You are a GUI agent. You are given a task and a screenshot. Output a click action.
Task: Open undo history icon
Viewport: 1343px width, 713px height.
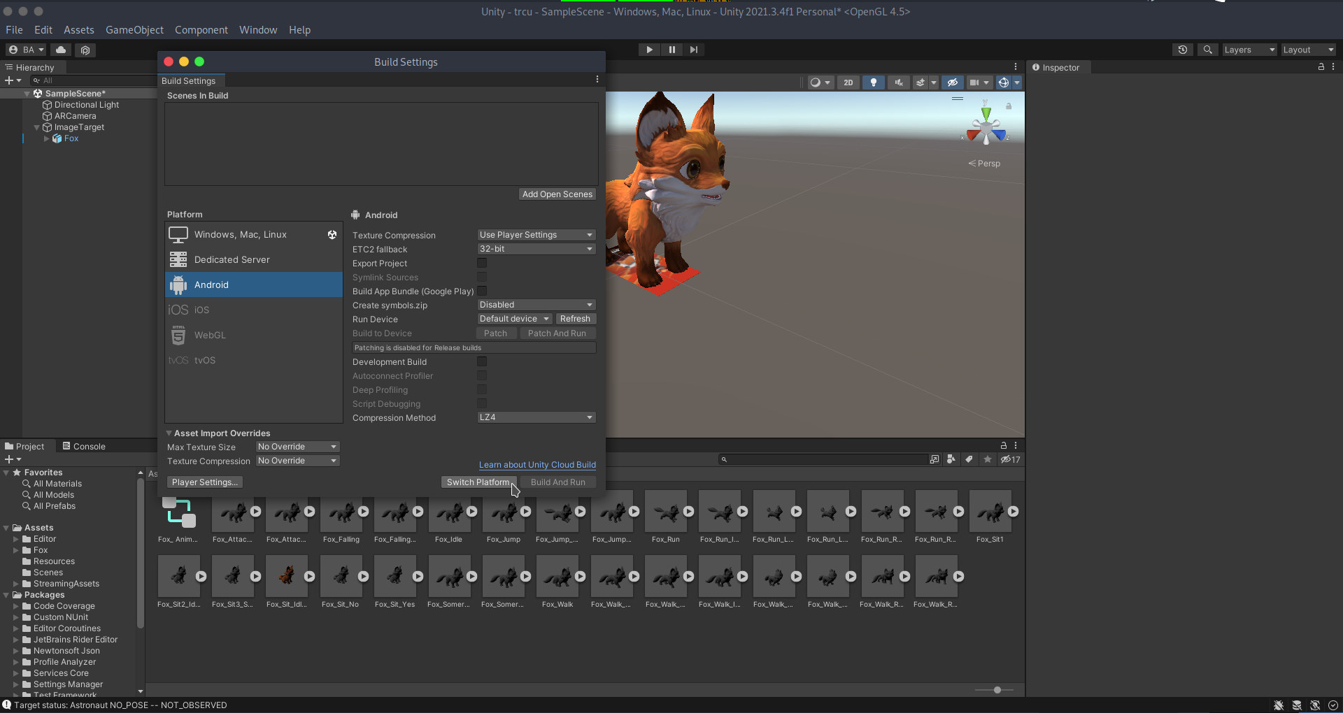click(x=1182, y=50)
